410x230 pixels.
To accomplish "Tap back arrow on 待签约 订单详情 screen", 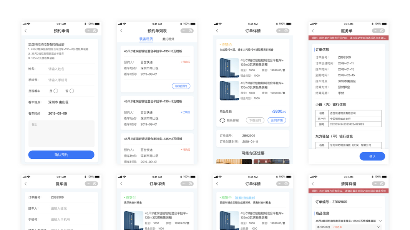I will pyautogui.click(x=217, y=31).
